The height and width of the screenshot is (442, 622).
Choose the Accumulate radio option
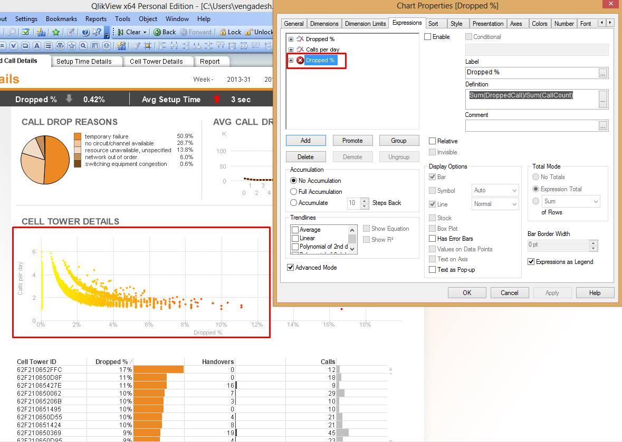tap(293, 203)
